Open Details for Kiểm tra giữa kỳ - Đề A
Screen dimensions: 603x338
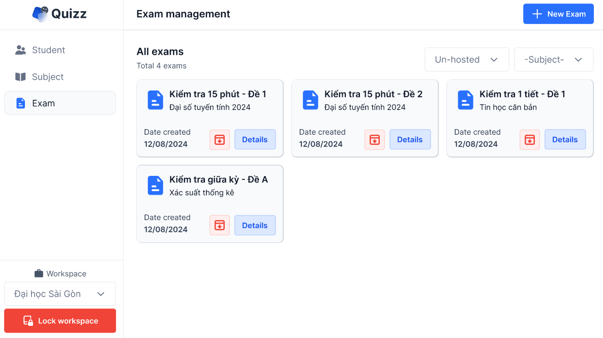click(255, 225)
